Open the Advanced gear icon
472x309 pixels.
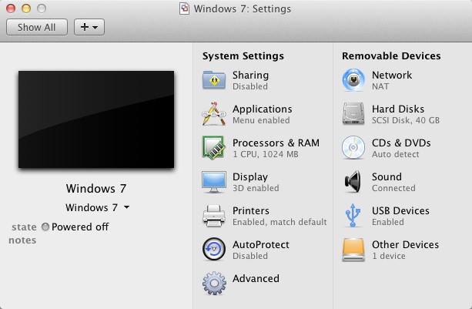[x=214, y=283]
